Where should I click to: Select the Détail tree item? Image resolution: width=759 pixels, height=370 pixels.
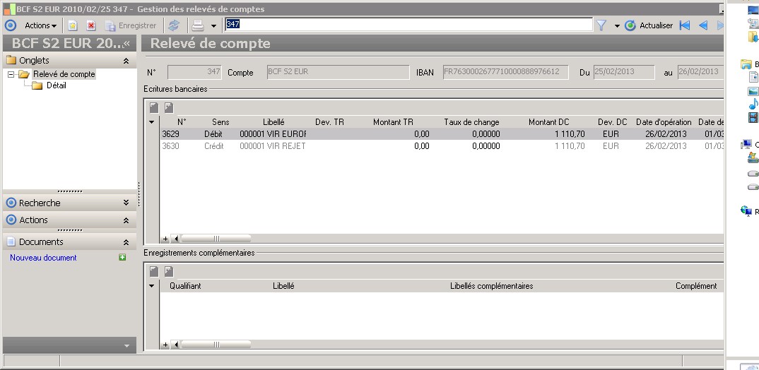tap(57, 85)
